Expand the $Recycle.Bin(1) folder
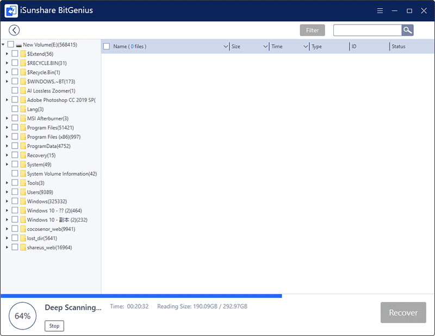 pyautogui.click(x=7, y=72)
